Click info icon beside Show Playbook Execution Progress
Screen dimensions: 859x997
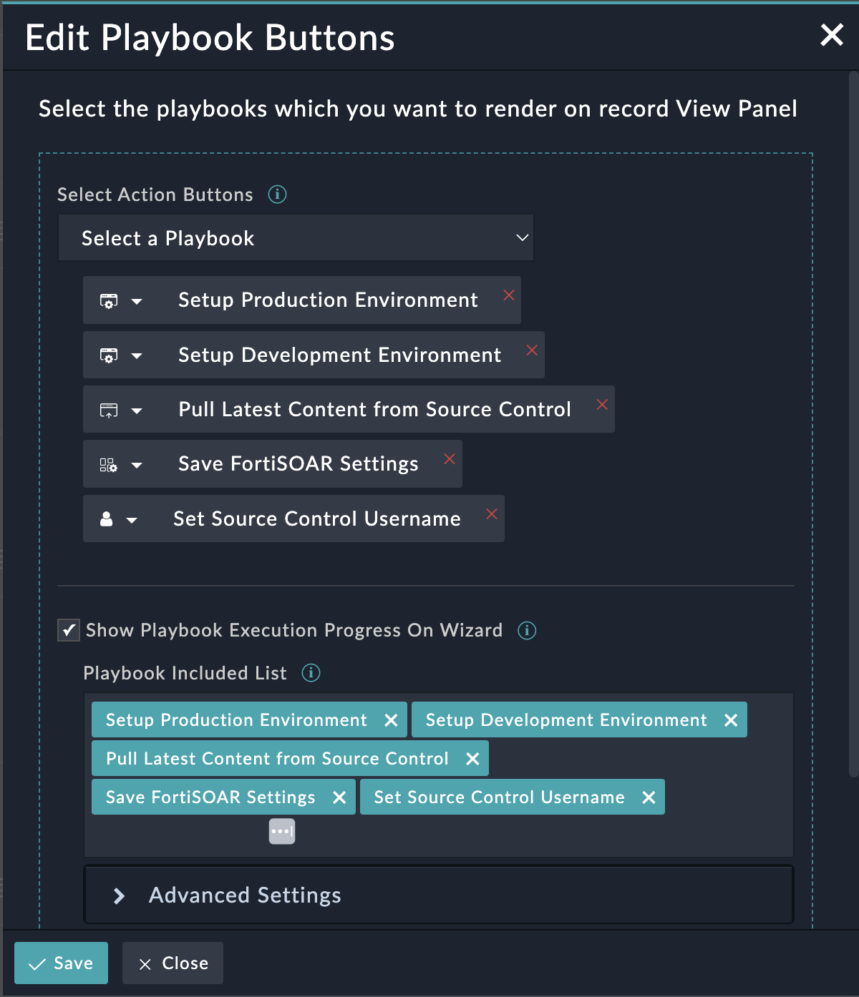coord(527,631)
